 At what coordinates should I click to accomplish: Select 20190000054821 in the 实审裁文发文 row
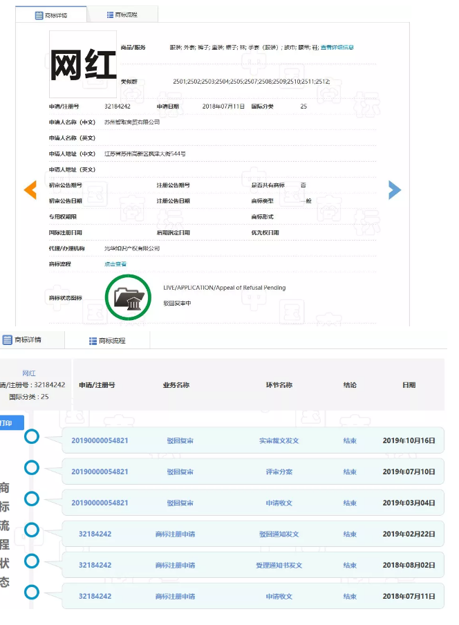pos(100,440)
